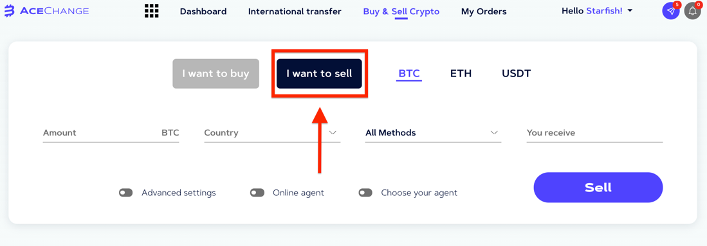Open My Orders page

484,12
